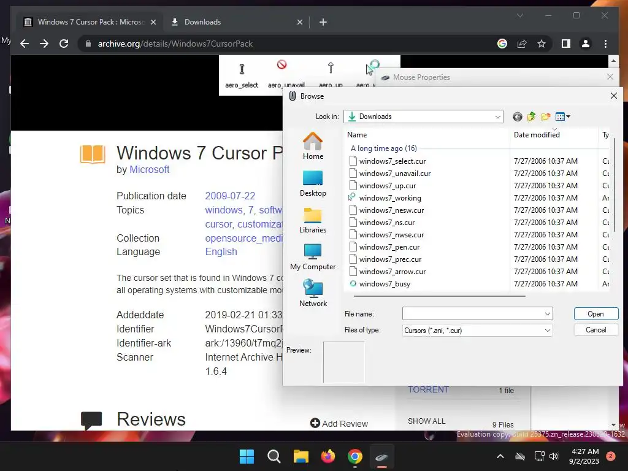The height and width of the screenshot is (471, 628).
Task: Click the browser Forward arrow
Action: click(44, 44)
